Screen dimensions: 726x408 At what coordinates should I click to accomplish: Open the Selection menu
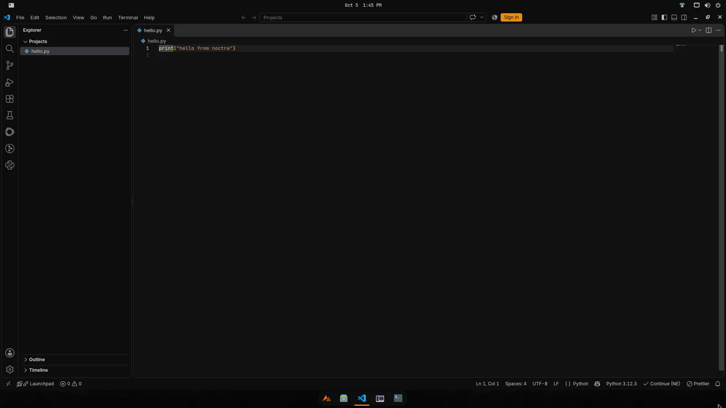56,18
